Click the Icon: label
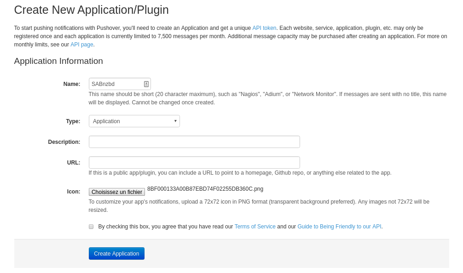 pos(74,192)
